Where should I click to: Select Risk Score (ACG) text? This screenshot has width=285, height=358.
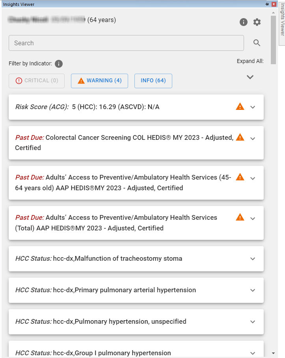42,107
